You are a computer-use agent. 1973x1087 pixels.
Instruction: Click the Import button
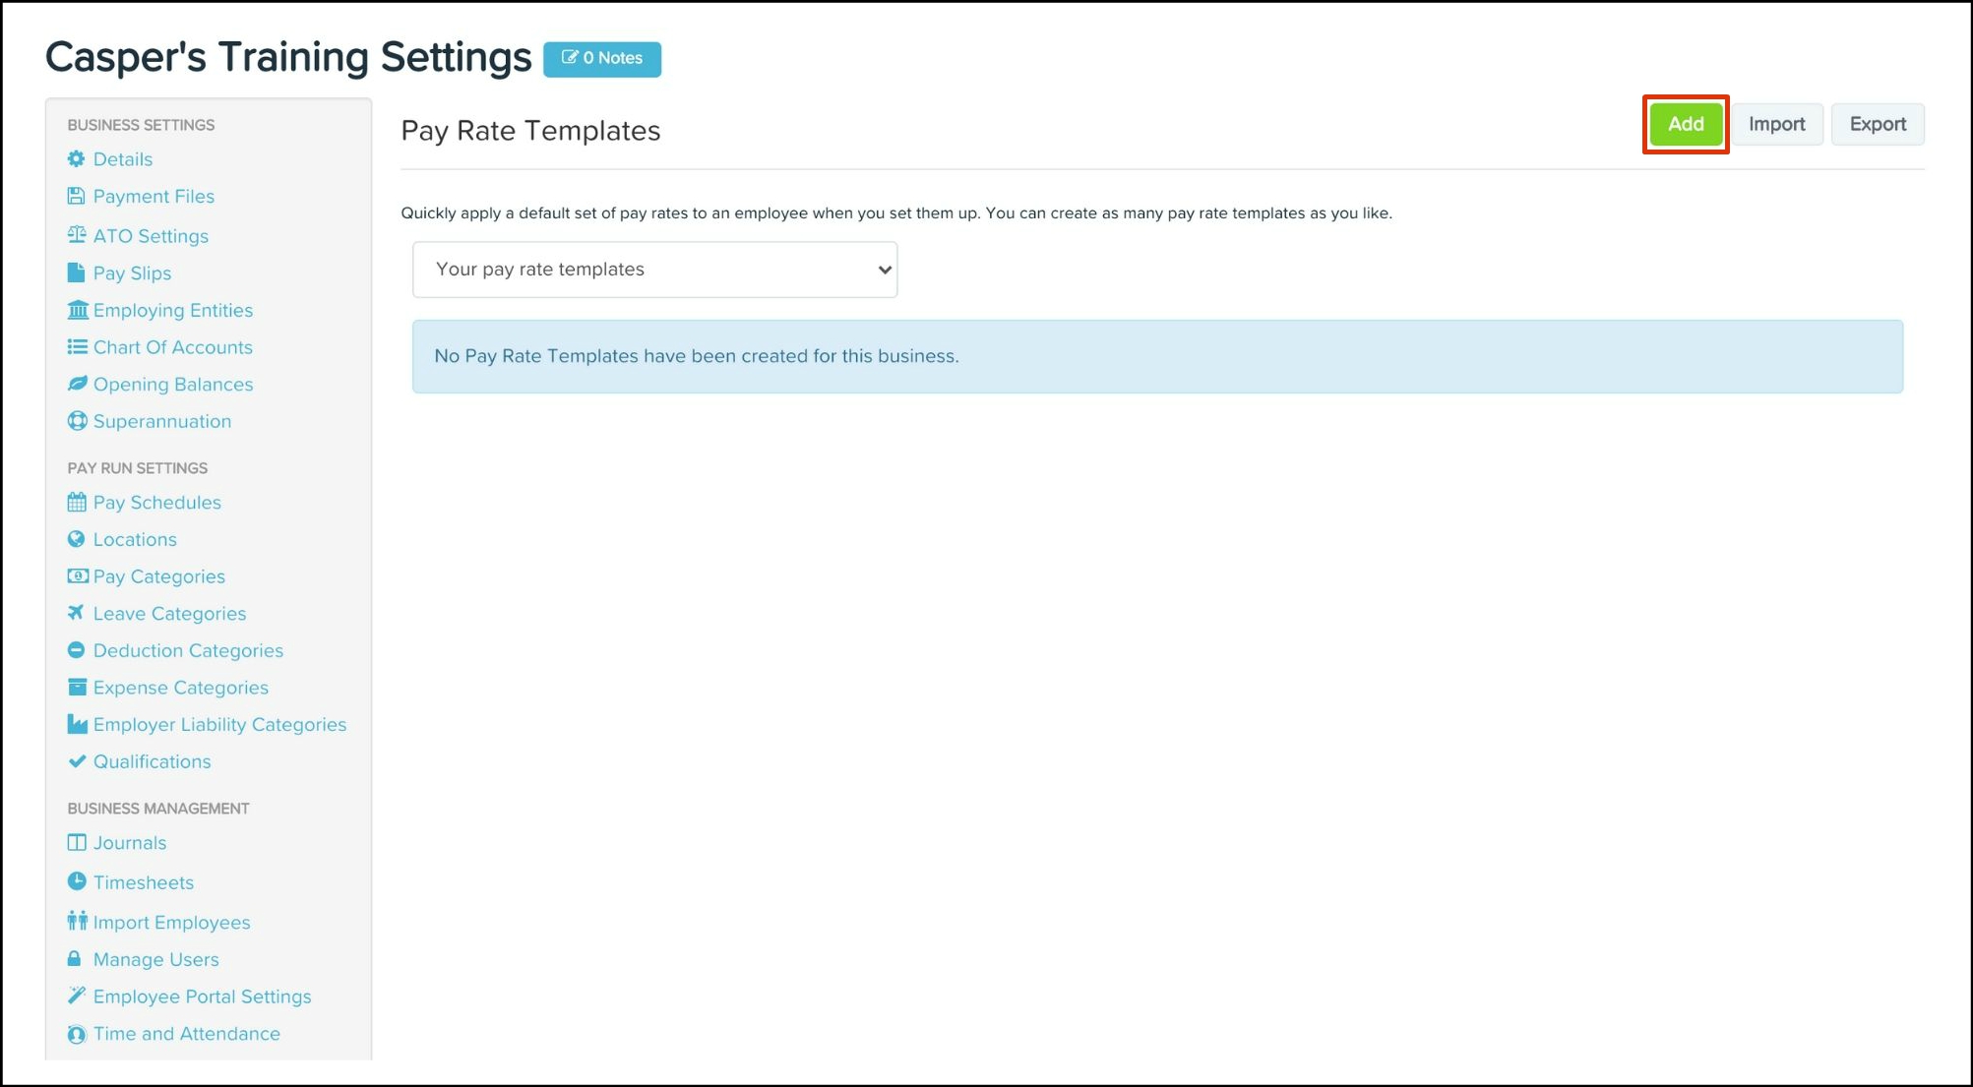(x=1776, y=124)
